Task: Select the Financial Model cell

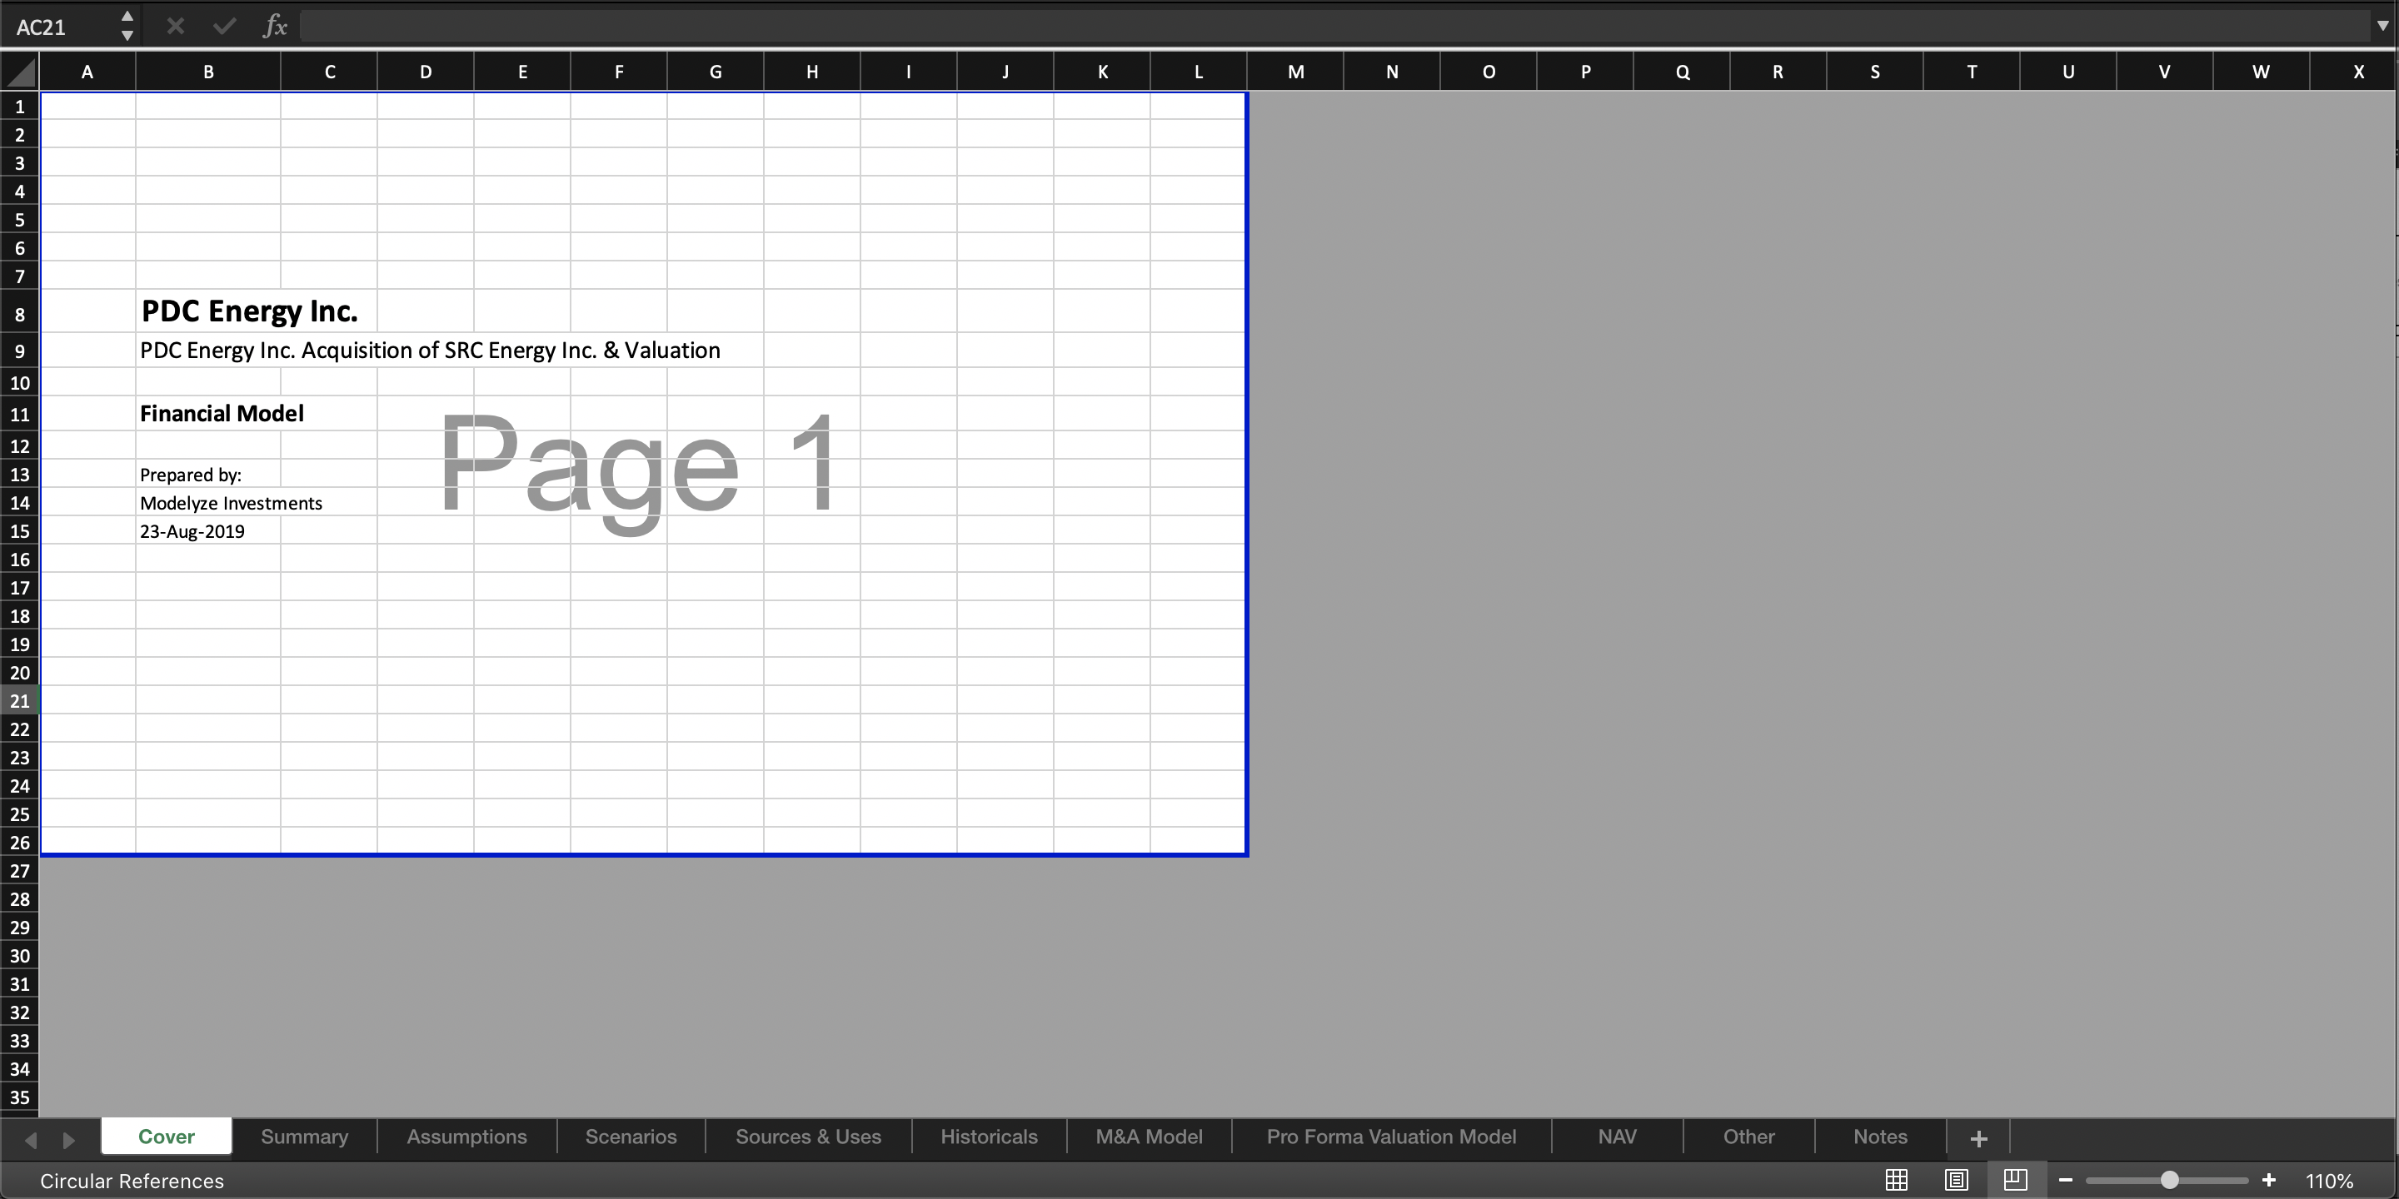Action: (x=208, y=413)
